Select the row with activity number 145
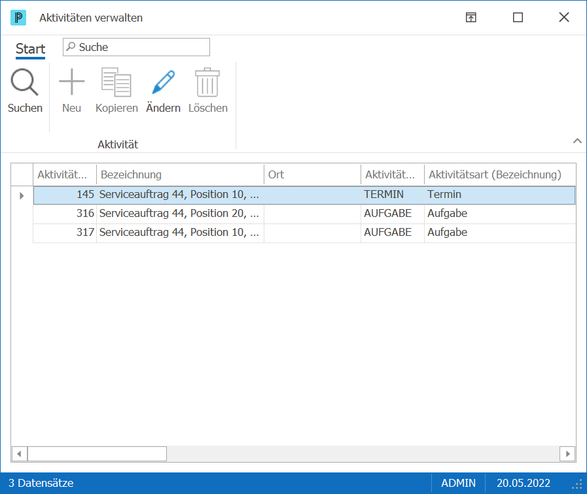This screenshot has height=494, width=587. [x=304, y=195]
